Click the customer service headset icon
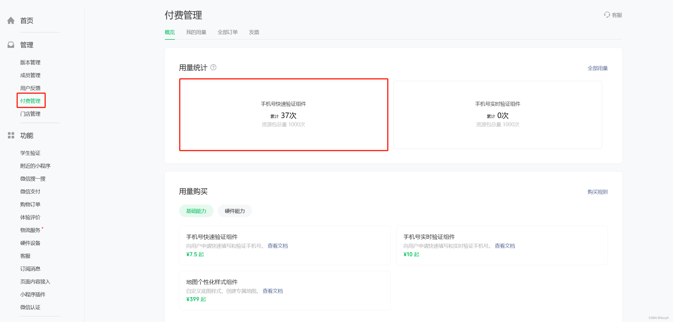The height and width of the screenshot is (322, 673). pos(607,15)
